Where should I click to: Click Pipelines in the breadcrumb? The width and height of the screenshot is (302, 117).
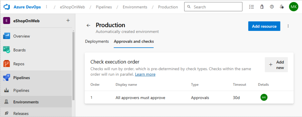tap(104, 7)
